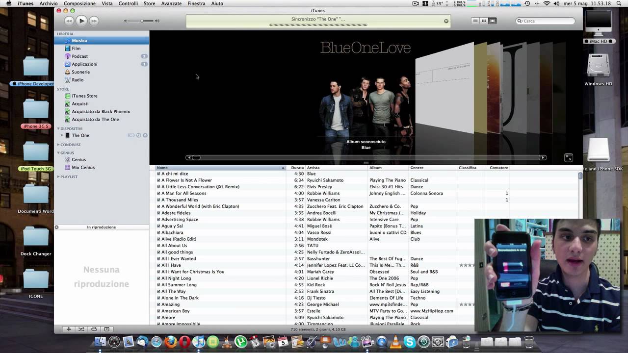
Task: Open Acquistato da Black Phoenix
Action: pyautogui.click(x=101, y=112)
